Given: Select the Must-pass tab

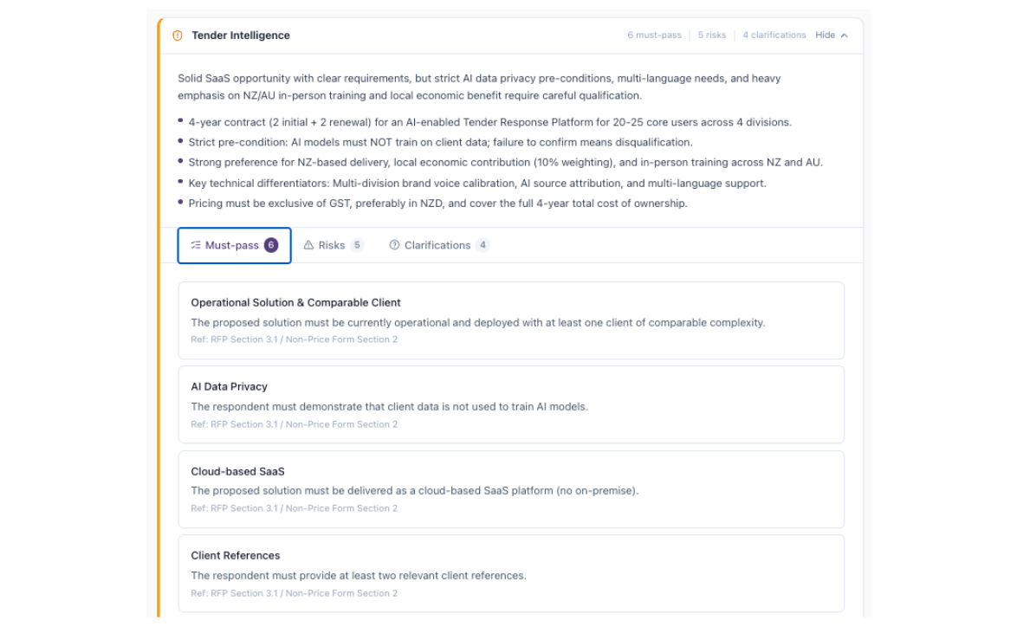Looking at the screenshot, I should [x=232, y=246].
